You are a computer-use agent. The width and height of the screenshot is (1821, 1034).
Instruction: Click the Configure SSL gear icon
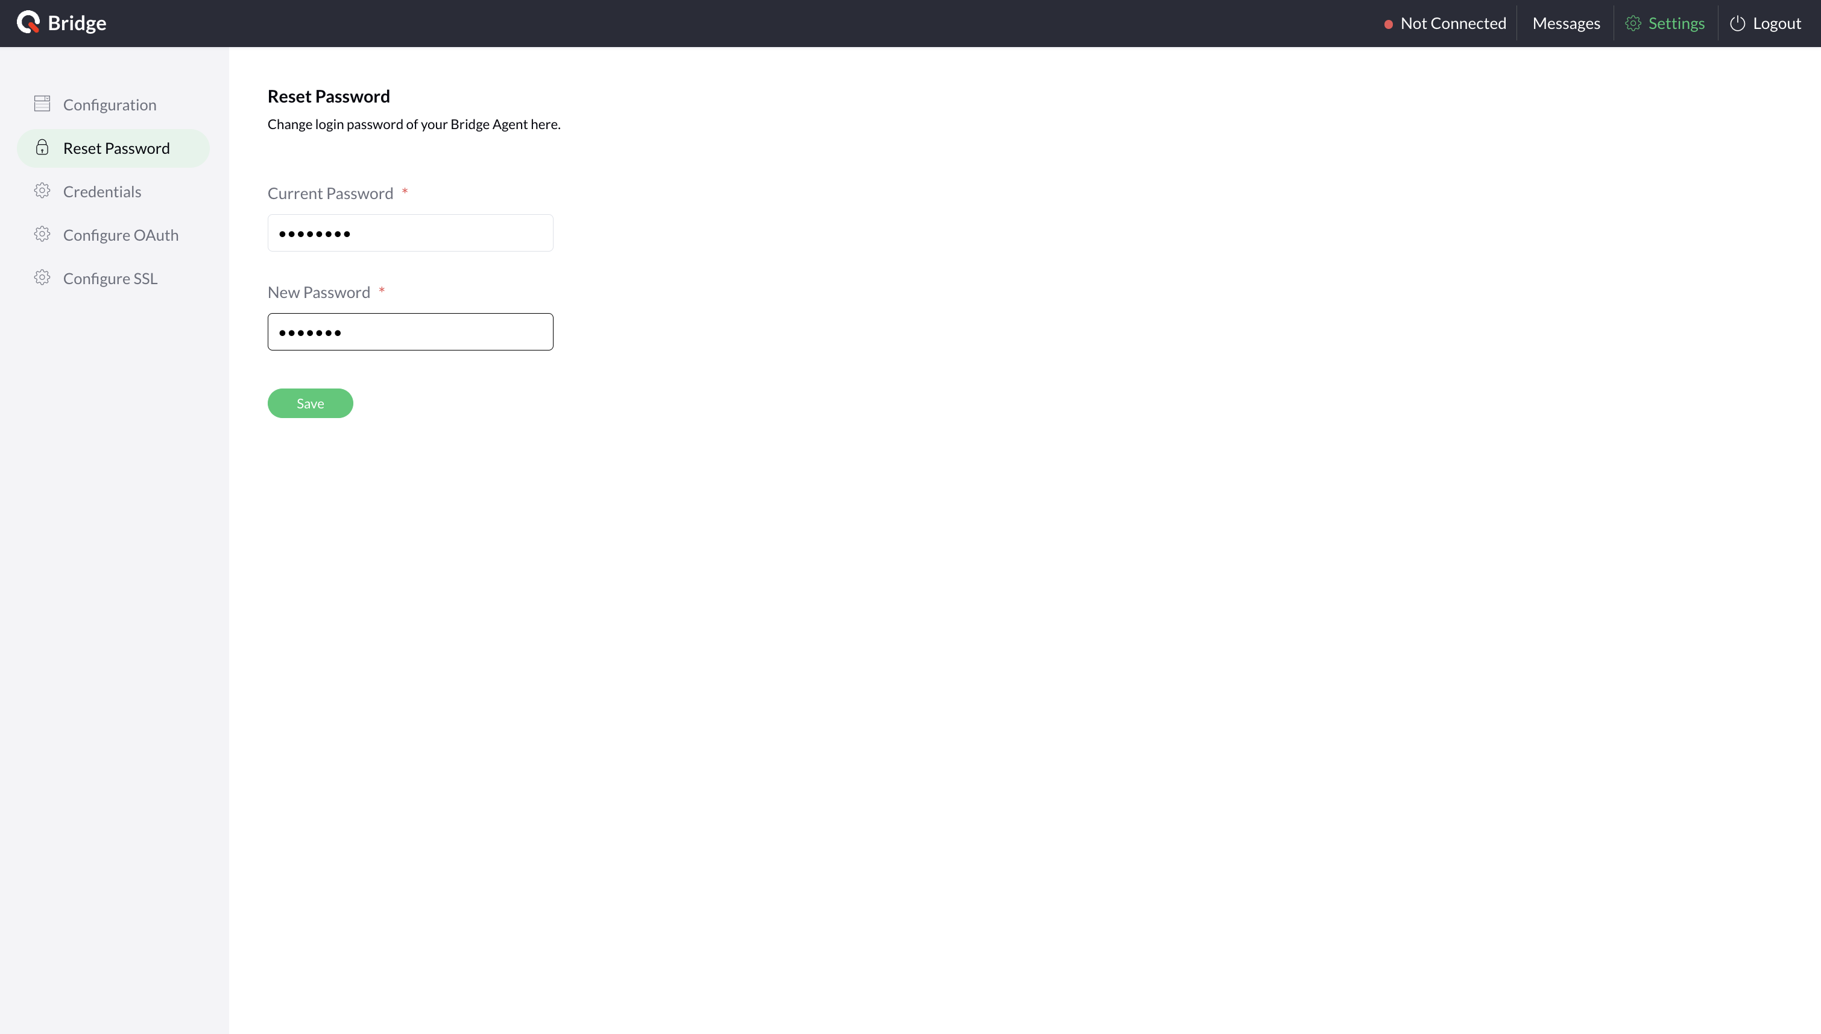(42, 278)
